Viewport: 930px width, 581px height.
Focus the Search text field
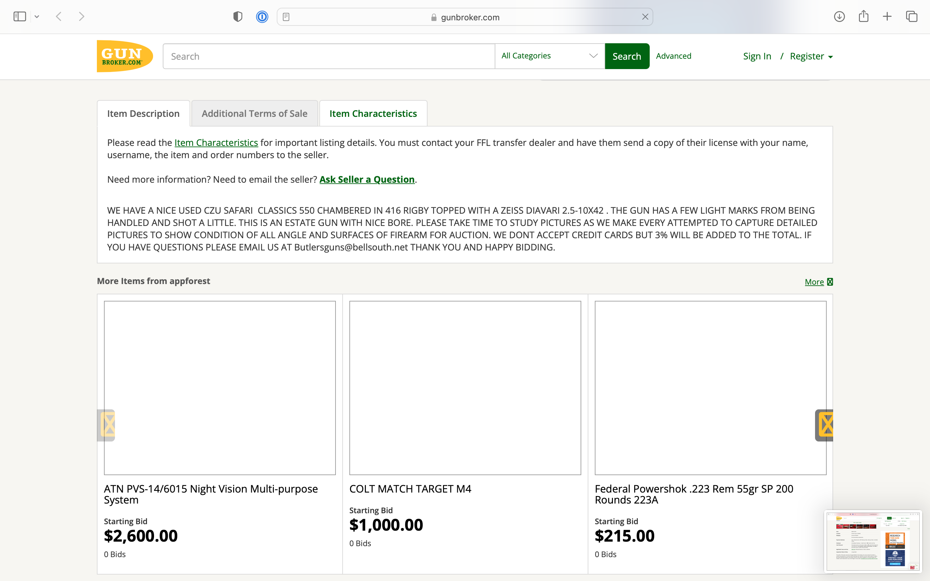click(x=329, y=56)
